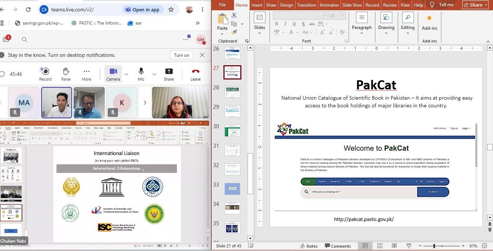Open the Editing group dropdown
The height and width of the screenshot is (251, 493).
[x=408, y=23]
